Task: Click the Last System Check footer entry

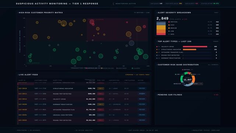Action: click(142, 130)
